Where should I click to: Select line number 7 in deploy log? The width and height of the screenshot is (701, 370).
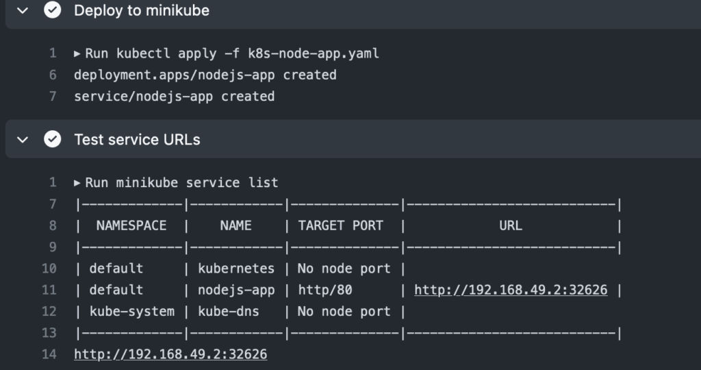(53, 97)
